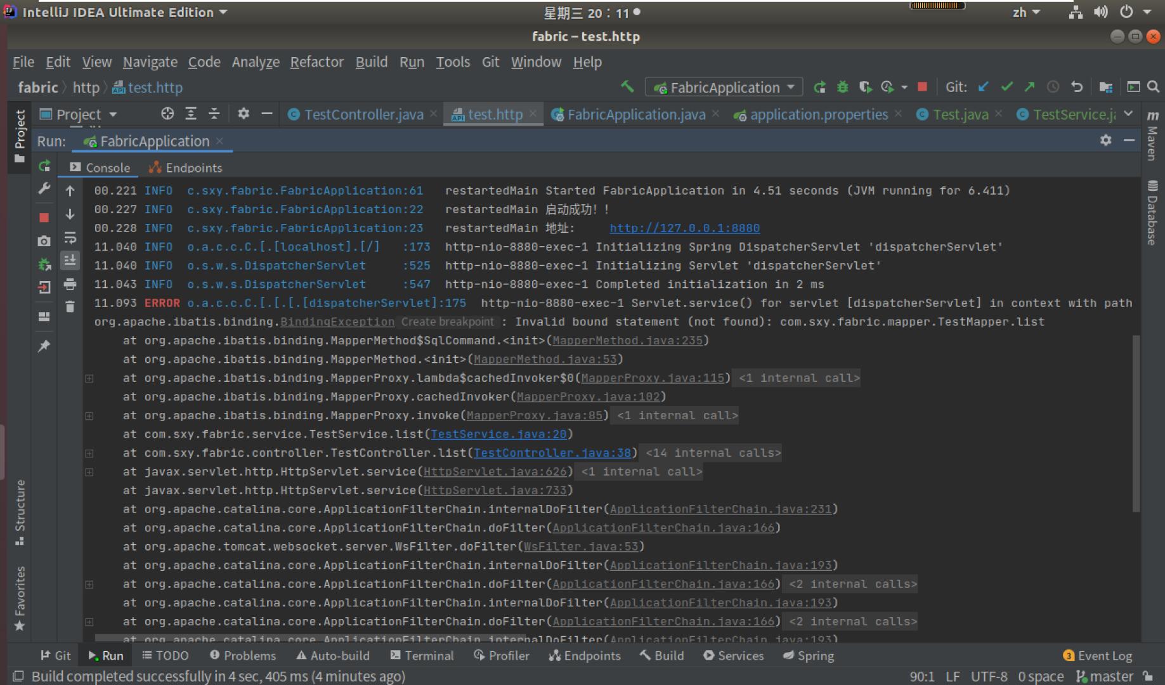Expand internal call at HttpServlet.java:626
This screenshot has width=1165, height=685.
click(89, 472)
